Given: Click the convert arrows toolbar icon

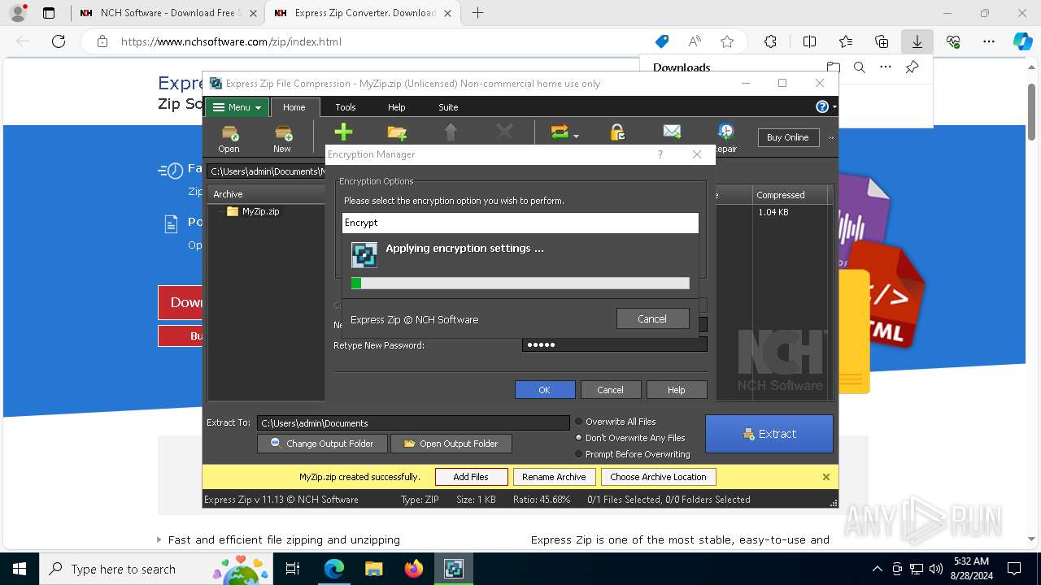Looking at the screenshot, I should (560, 132).
